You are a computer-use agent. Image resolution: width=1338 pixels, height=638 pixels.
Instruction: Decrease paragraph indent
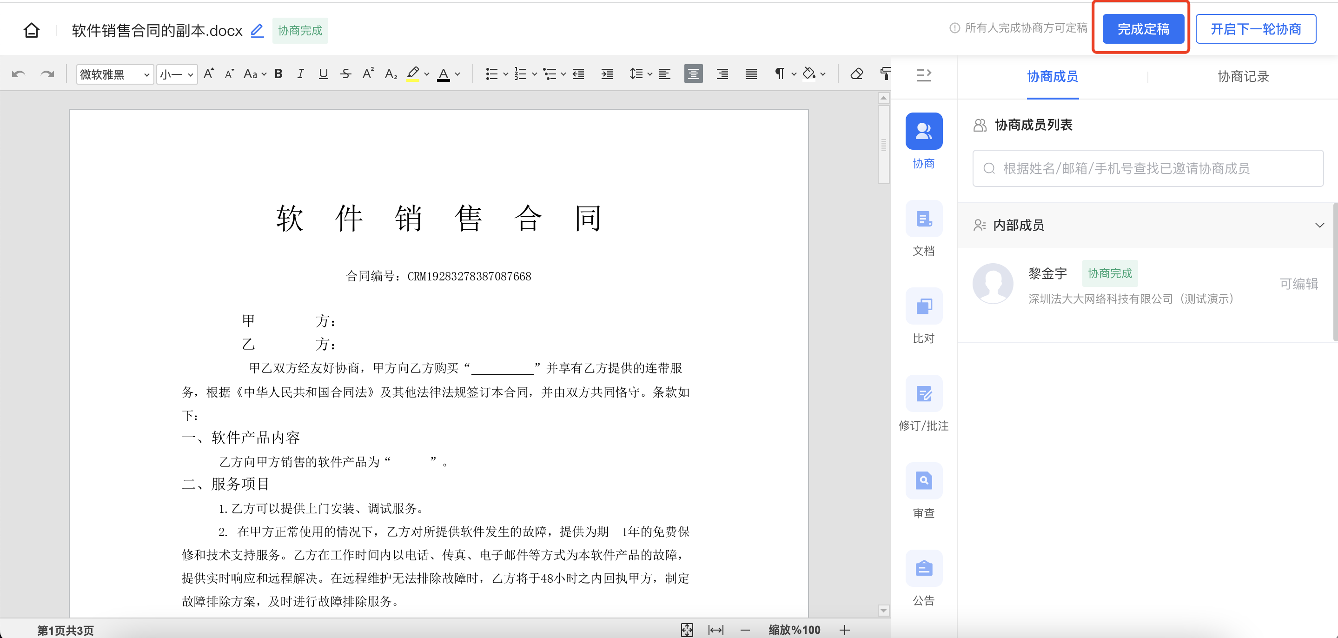click(579, 74)
